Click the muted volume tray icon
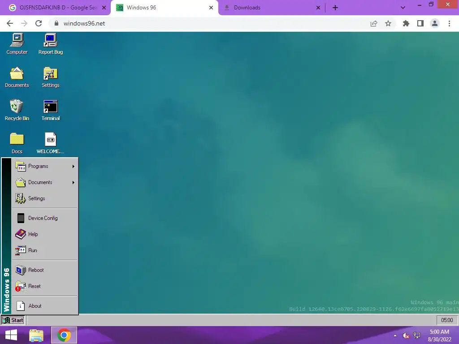The image size is (459, 344). [x=406, y=335]
